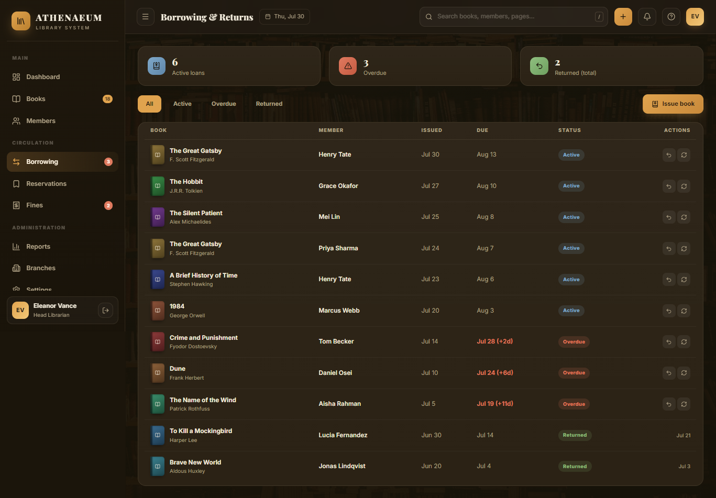Click the green Returned total card icon
Viewport: 716px width, 498px height.
539,66
